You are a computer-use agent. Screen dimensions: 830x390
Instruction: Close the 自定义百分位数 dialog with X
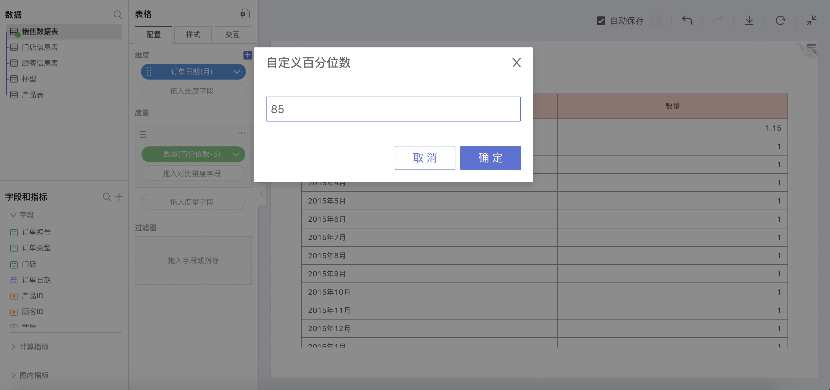(516, 63)
